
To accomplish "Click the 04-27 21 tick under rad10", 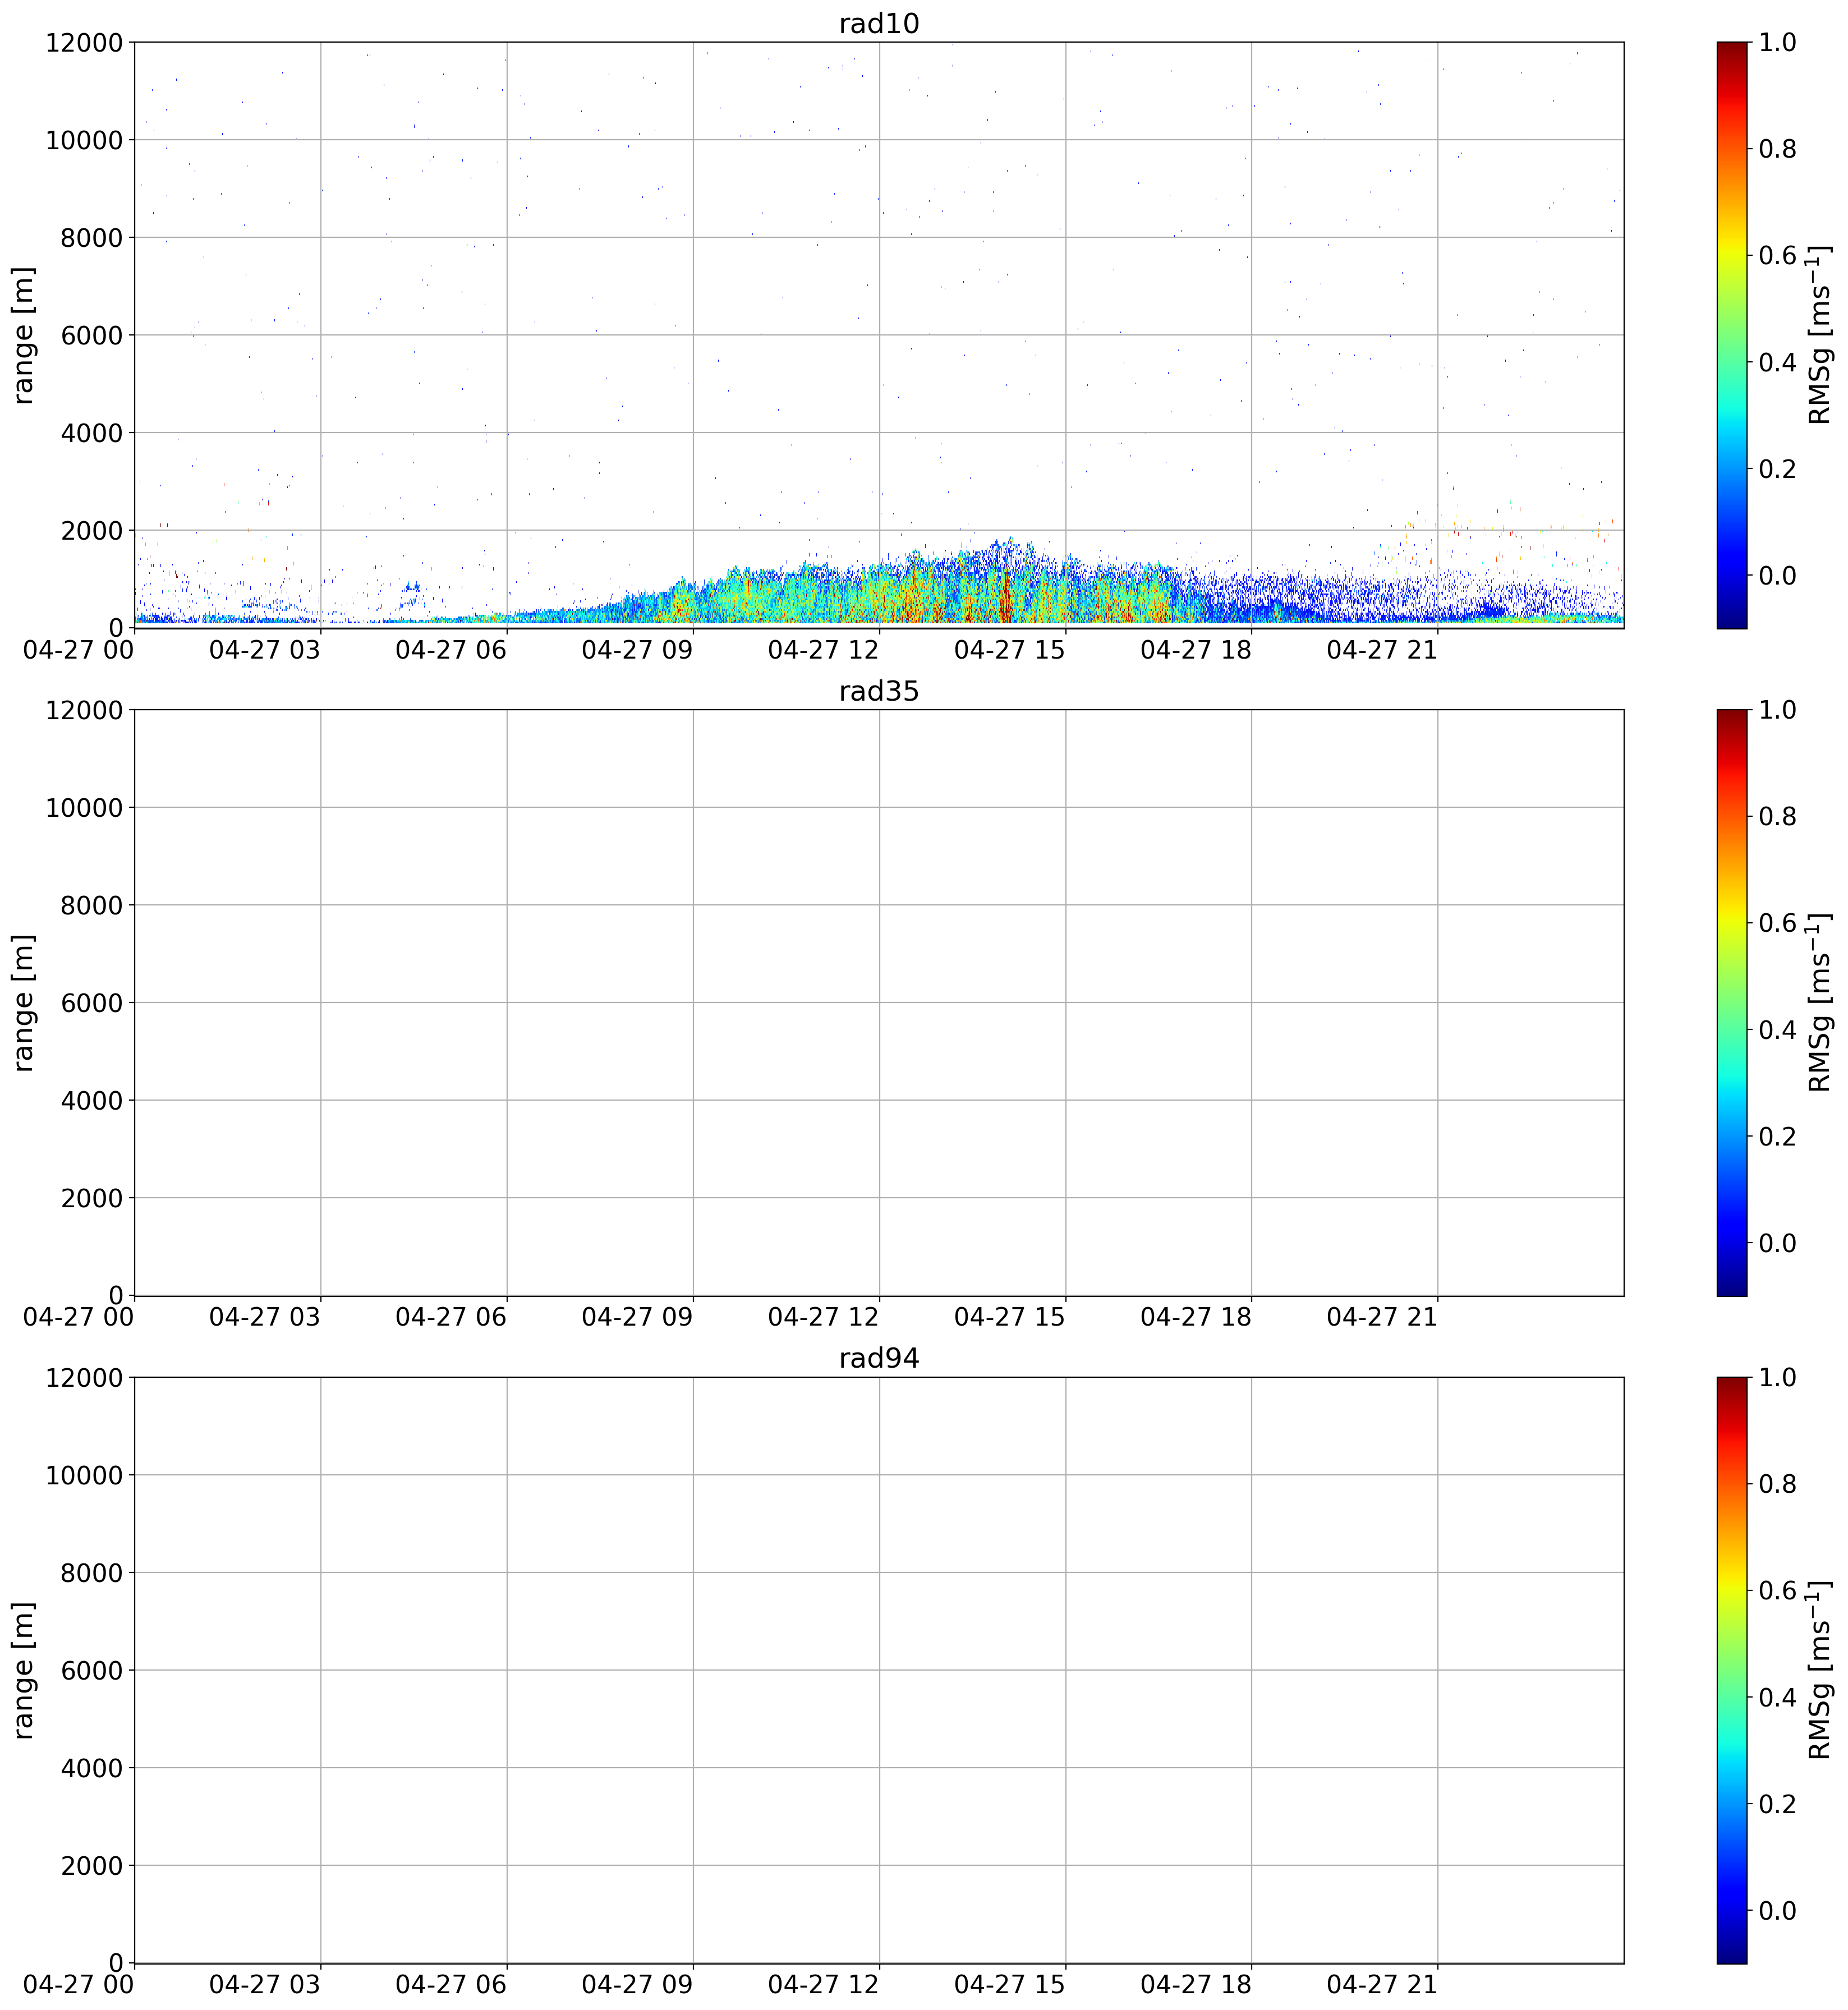I will pos(1382,650).
